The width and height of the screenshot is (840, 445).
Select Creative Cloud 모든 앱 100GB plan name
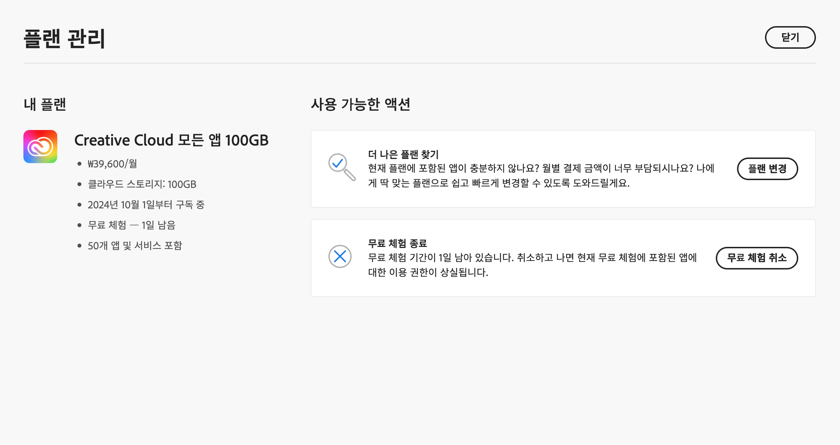pyautogui.click(x=171, y=140)
